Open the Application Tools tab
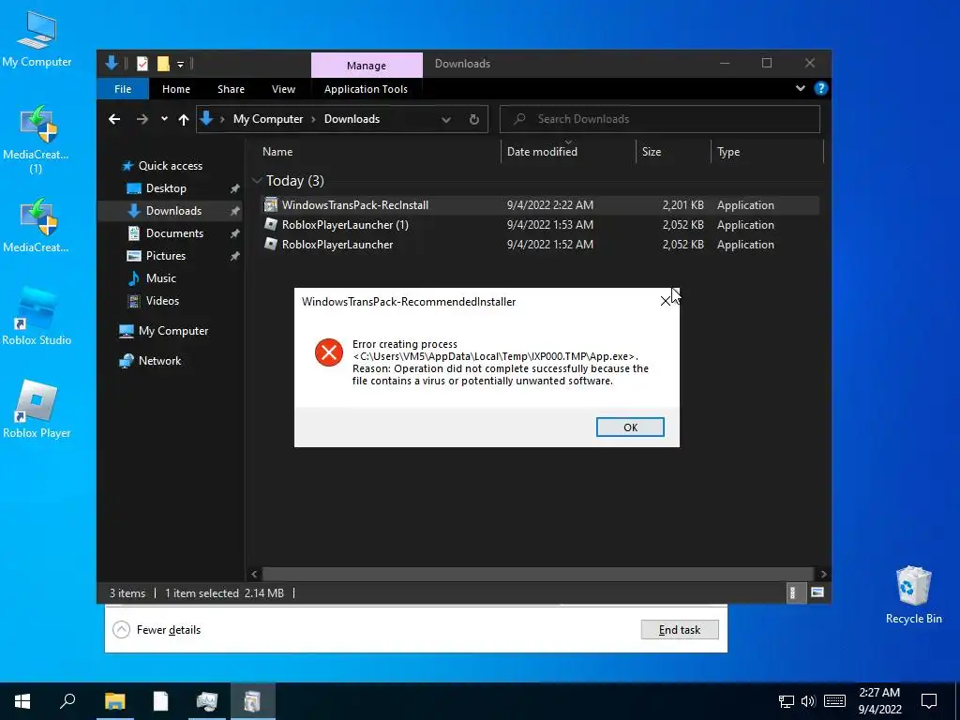Image resolution: width=960 pixels, height=720 pixels. [366, 89]
